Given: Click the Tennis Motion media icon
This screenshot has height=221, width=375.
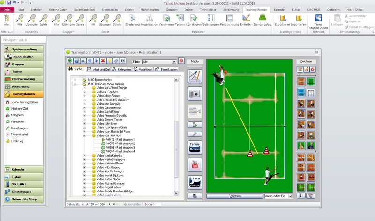Looking at the screenshot, I should click(195, 147).
